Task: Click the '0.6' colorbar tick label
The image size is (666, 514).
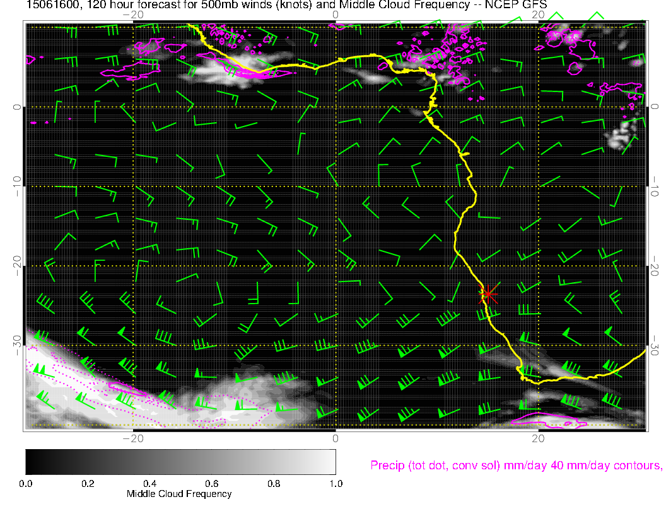Action: 211,484
